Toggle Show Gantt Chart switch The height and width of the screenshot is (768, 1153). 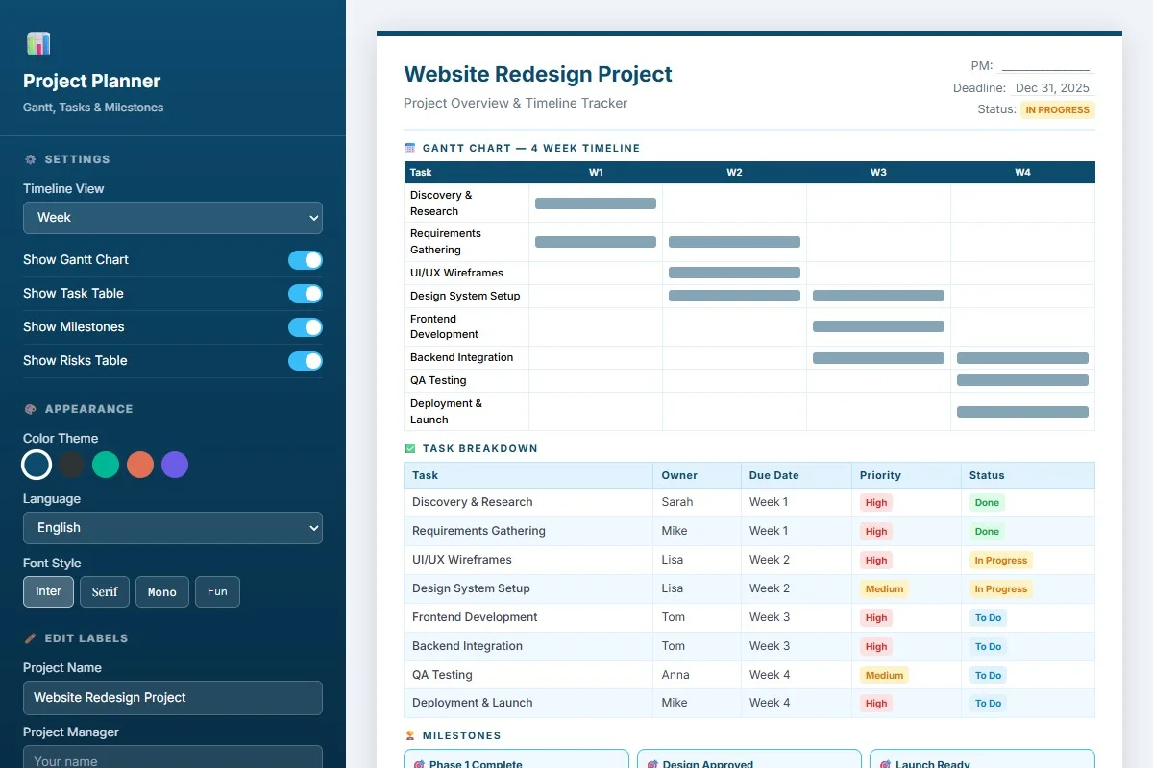point(306,260)
